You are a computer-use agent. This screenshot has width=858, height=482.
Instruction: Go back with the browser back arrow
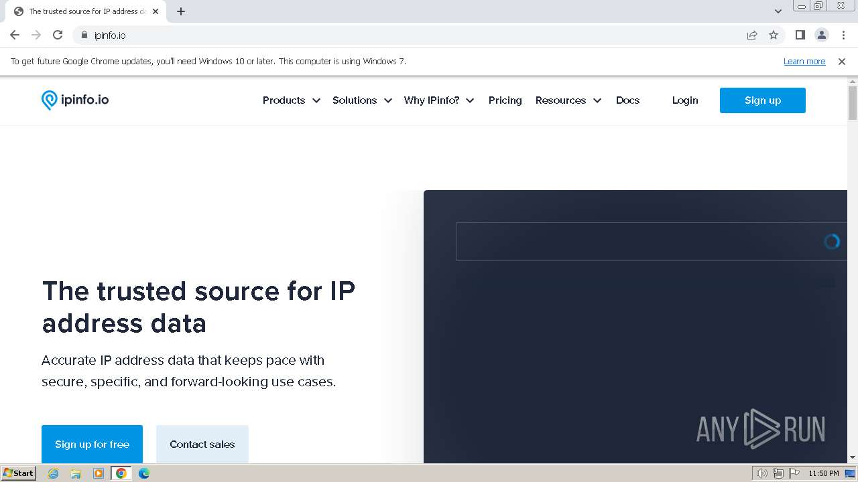15,35
